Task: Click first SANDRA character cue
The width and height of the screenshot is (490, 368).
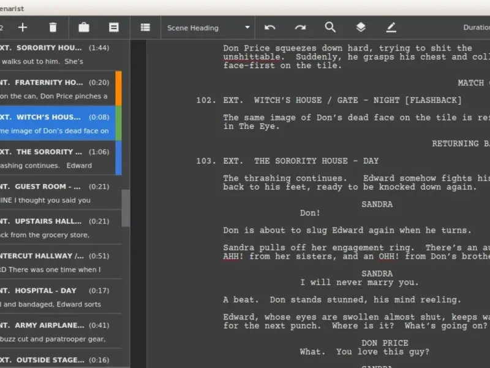Action: click(x=377, y=204)
